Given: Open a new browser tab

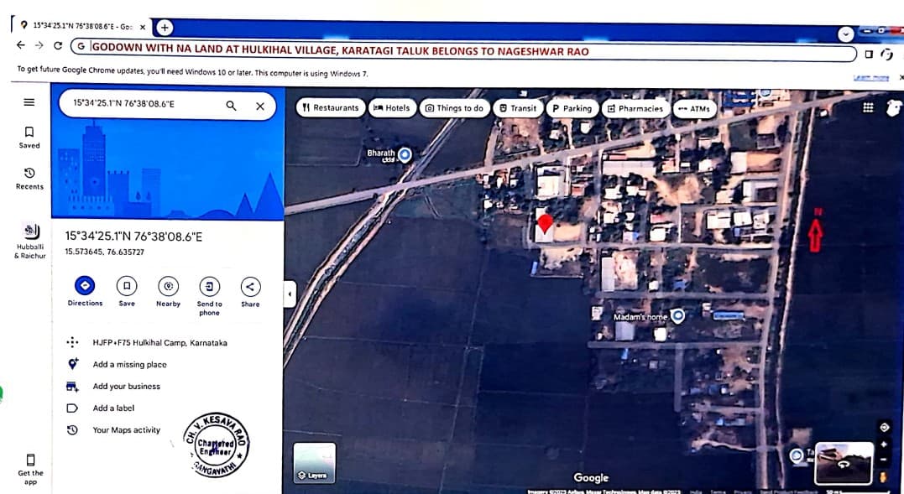Looking at the screenshot, I should (165, 27).
